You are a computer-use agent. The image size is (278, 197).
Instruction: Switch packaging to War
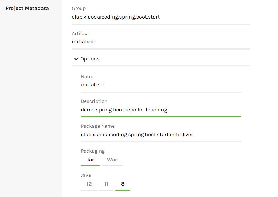click(112, 160)
